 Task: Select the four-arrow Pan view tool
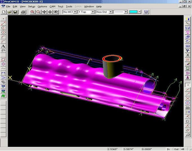coord(50,12)
